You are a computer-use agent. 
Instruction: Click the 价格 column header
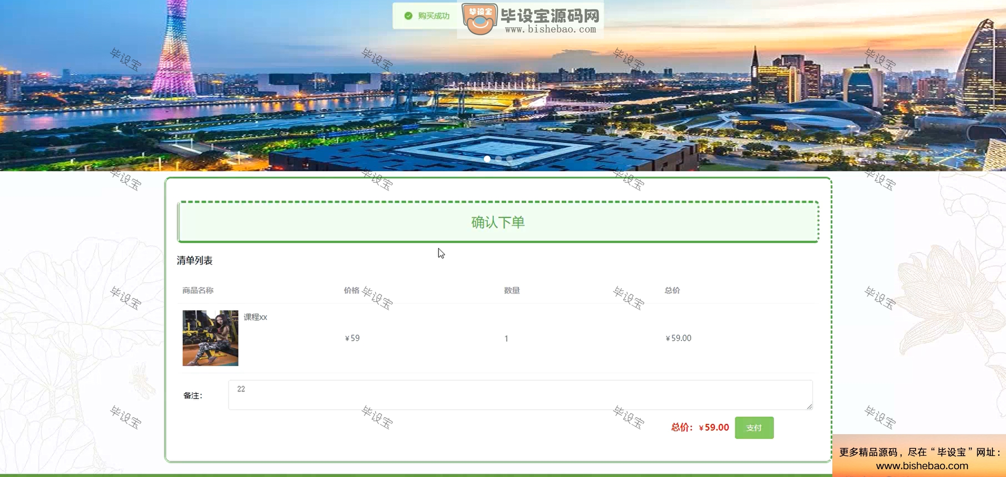[351, 290]
